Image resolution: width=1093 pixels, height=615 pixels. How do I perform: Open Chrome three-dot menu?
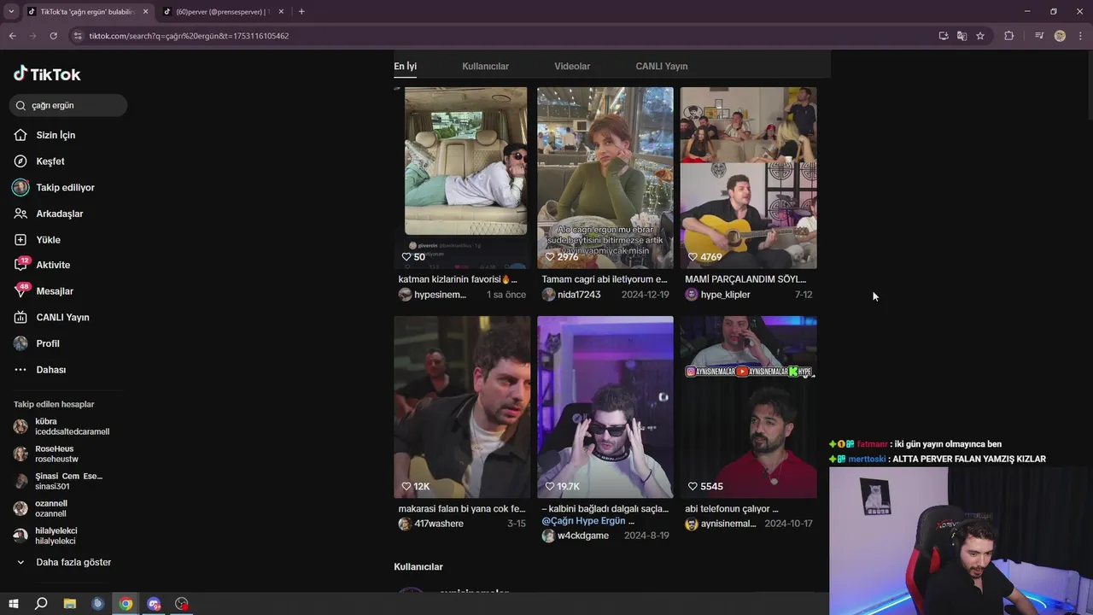click(x=1080, y=36)
